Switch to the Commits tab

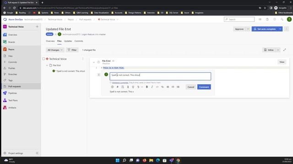(x=79, y=41)
